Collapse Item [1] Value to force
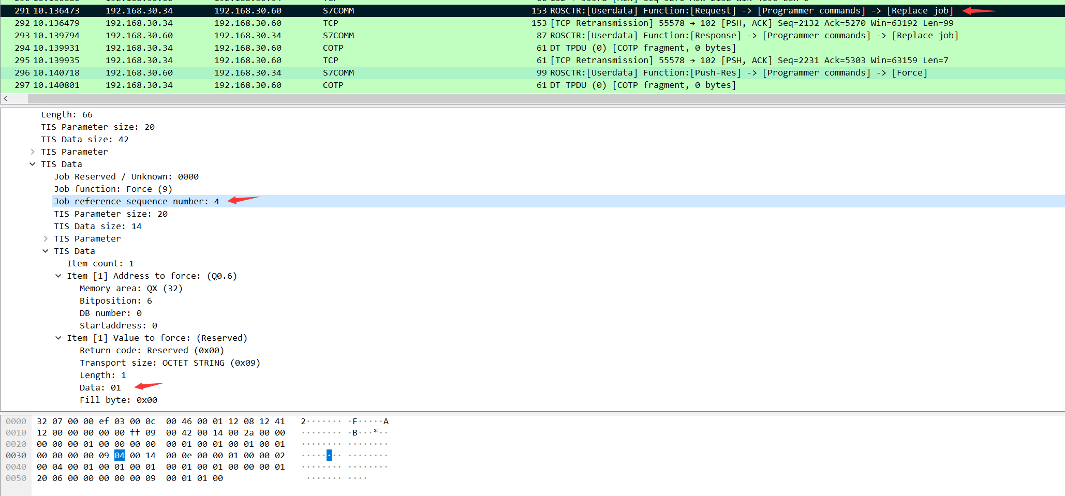Screen dimensions: 1065x496 (58, 338)
